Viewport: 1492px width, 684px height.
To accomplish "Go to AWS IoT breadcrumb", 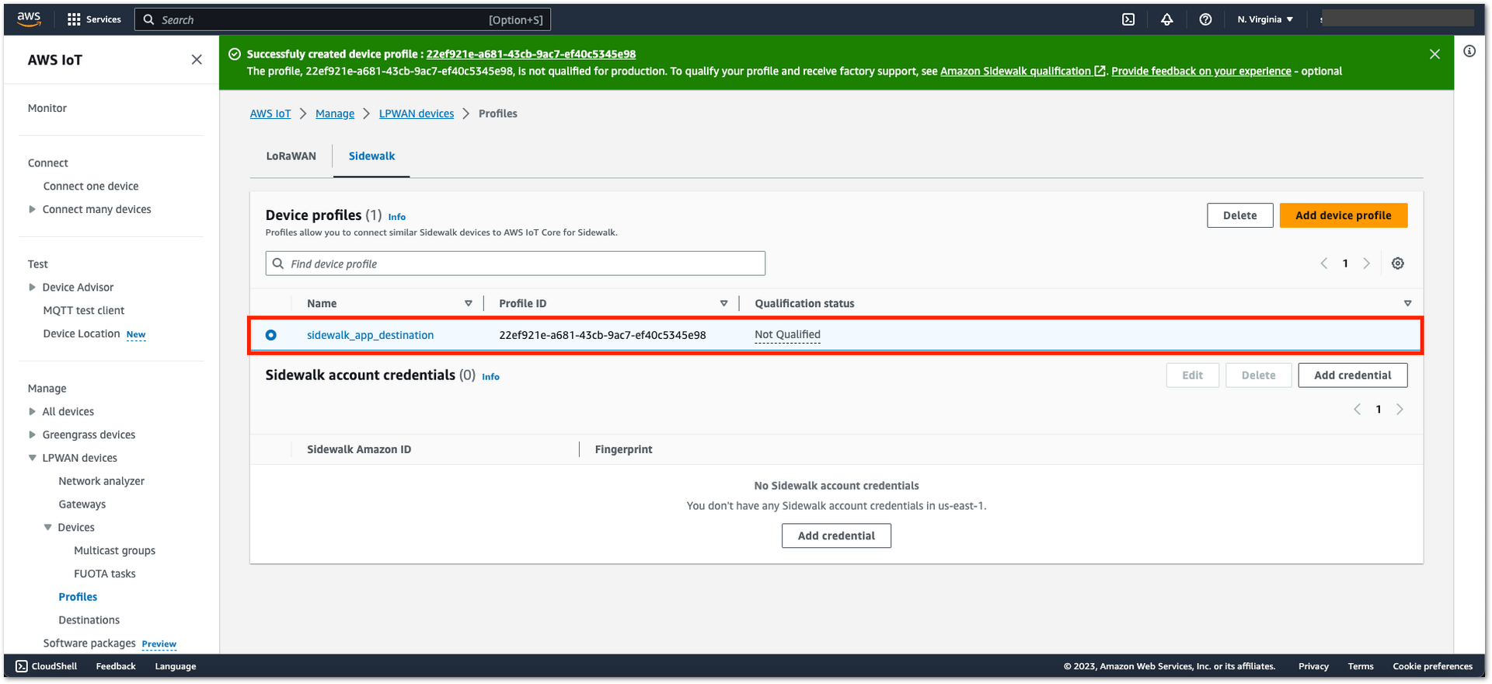I will [270, 113].
